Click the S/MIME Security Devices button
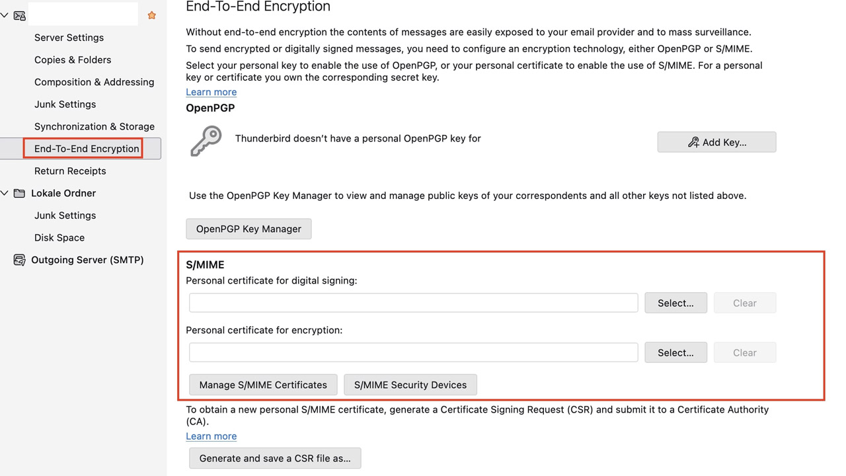This screenshot has height=476, width=846. click(x=410, y=385)
